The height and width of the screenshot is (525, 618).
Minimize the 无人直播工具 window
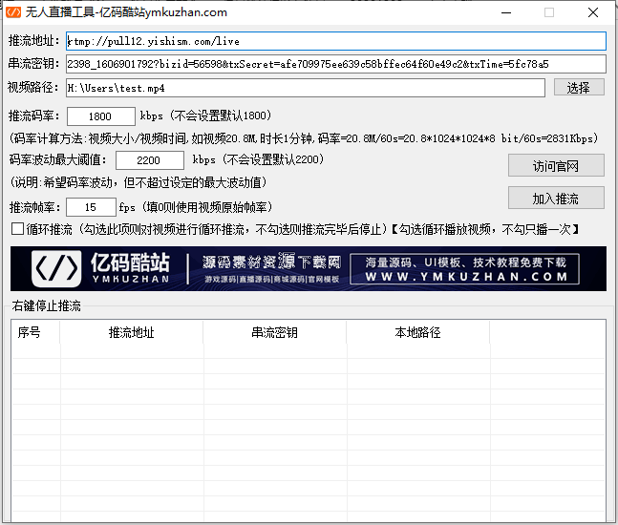click(x=506, y=12)
